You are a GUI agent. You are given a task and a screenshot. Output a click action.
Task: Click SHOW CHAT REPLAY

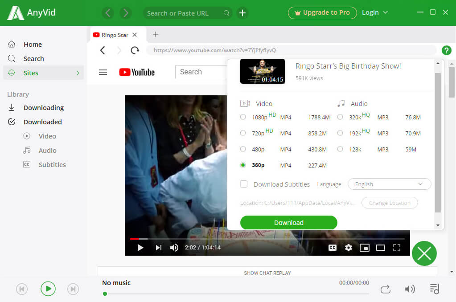(x=267, y=273)
